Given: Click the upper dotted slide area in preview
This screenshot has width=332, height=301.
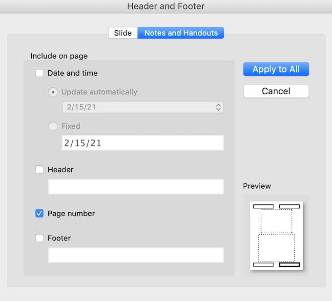Looking at the screenshot, I should click(x=276, y=221).
